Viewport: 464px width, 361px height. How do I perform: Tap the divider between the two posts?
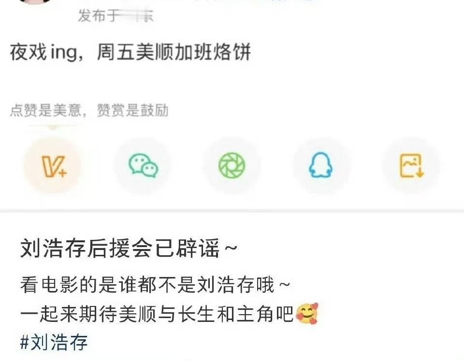point(232,210)
